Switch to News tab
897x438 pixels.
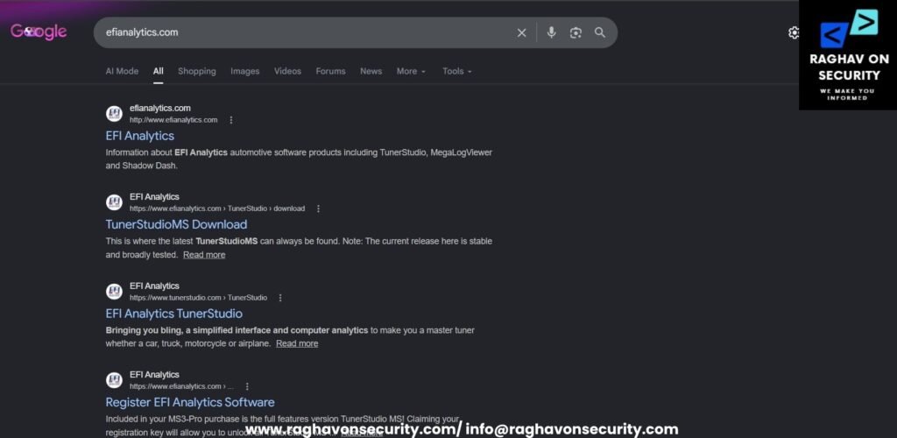click(x=371, y=72)
